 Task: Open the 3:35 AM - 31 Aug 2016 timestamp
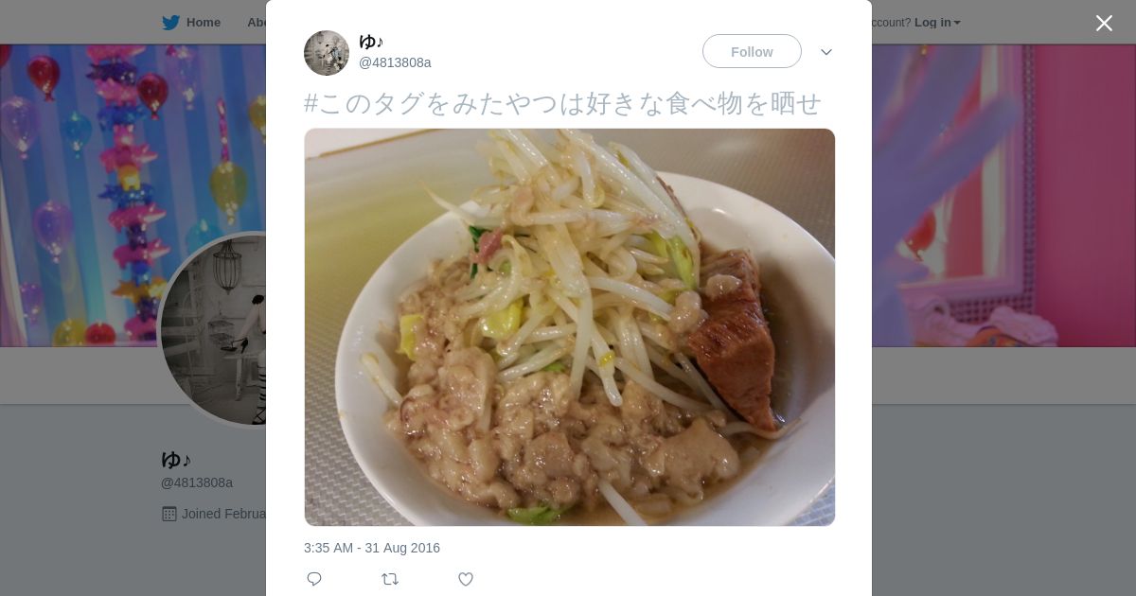tap(372, 548)
